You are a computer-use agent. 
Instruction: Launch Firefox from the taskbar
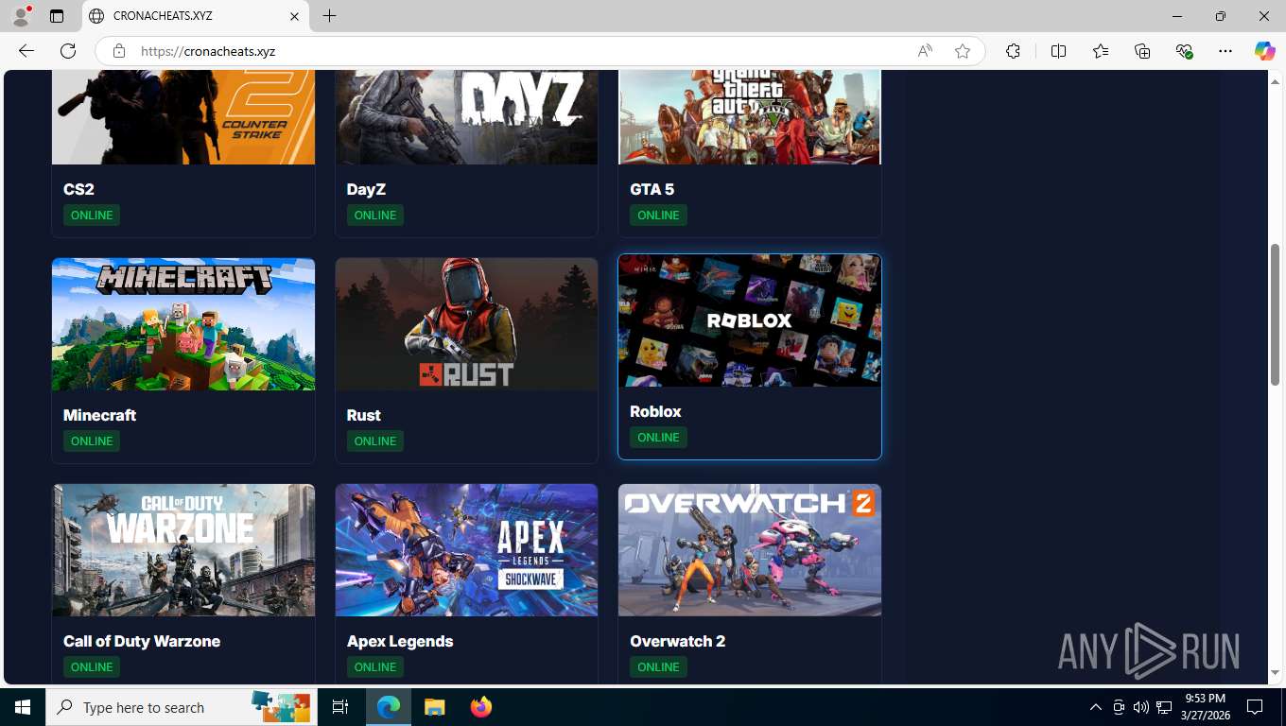click(x=481, y=707)
